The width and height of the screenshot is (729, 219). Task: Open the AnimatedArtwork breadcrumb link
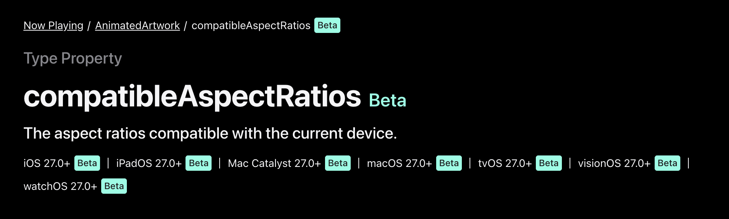click(137, 26)
